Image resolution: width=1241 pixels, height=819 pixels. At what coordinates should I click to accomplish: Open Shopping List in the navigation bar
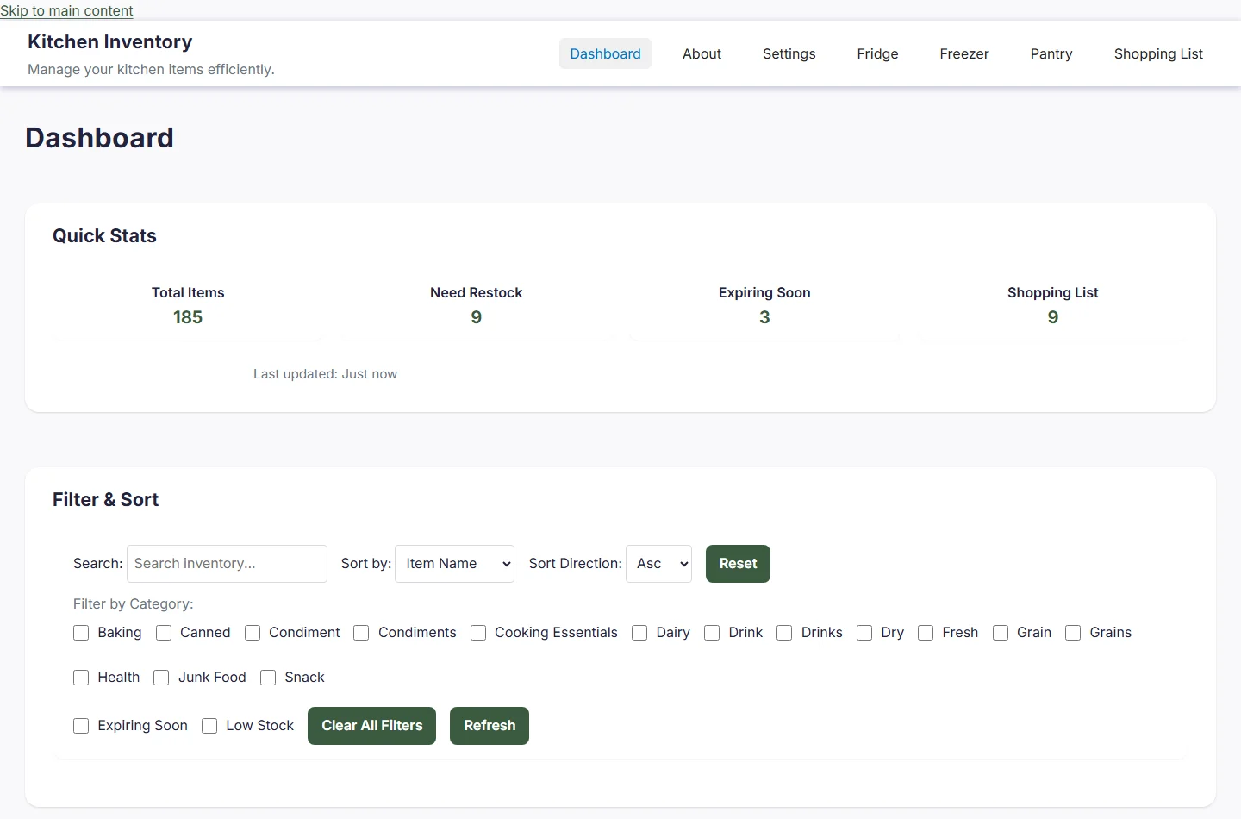[x=1158, y=53]
